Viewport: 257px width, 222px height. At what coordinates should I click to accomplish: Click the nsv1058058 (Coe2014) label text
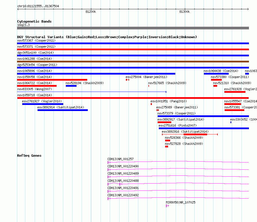(x=35, y=77)
